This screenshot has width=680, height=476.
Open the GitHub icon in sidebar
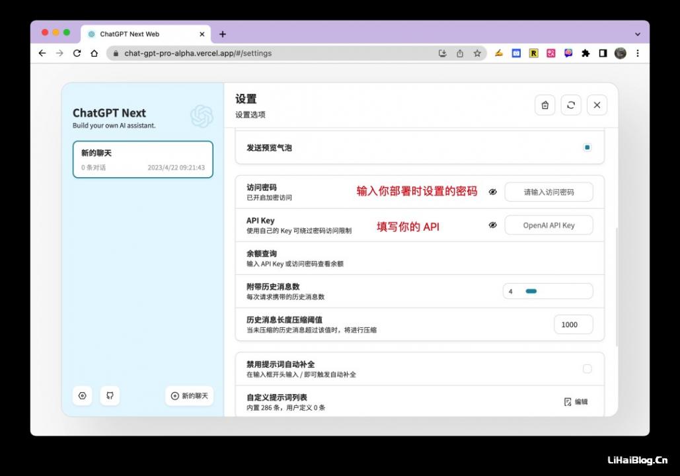click(110, 396)
